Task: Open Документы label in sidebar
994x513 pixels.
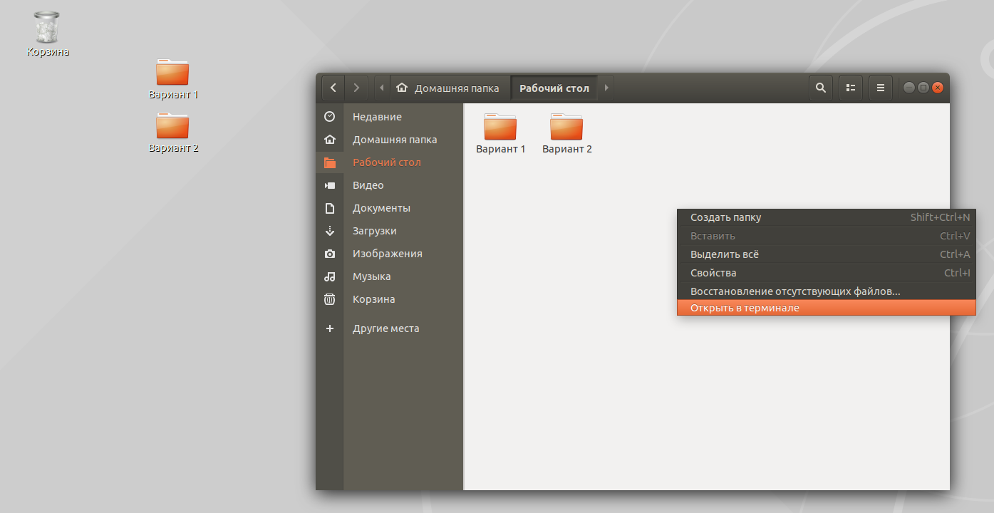Action: [x=381, y=208]
